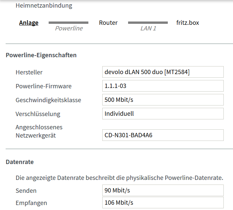The height and width of the screenshot is (210, 233).
Task: Click the gray Powerline connection line
Action: point(69,22)
